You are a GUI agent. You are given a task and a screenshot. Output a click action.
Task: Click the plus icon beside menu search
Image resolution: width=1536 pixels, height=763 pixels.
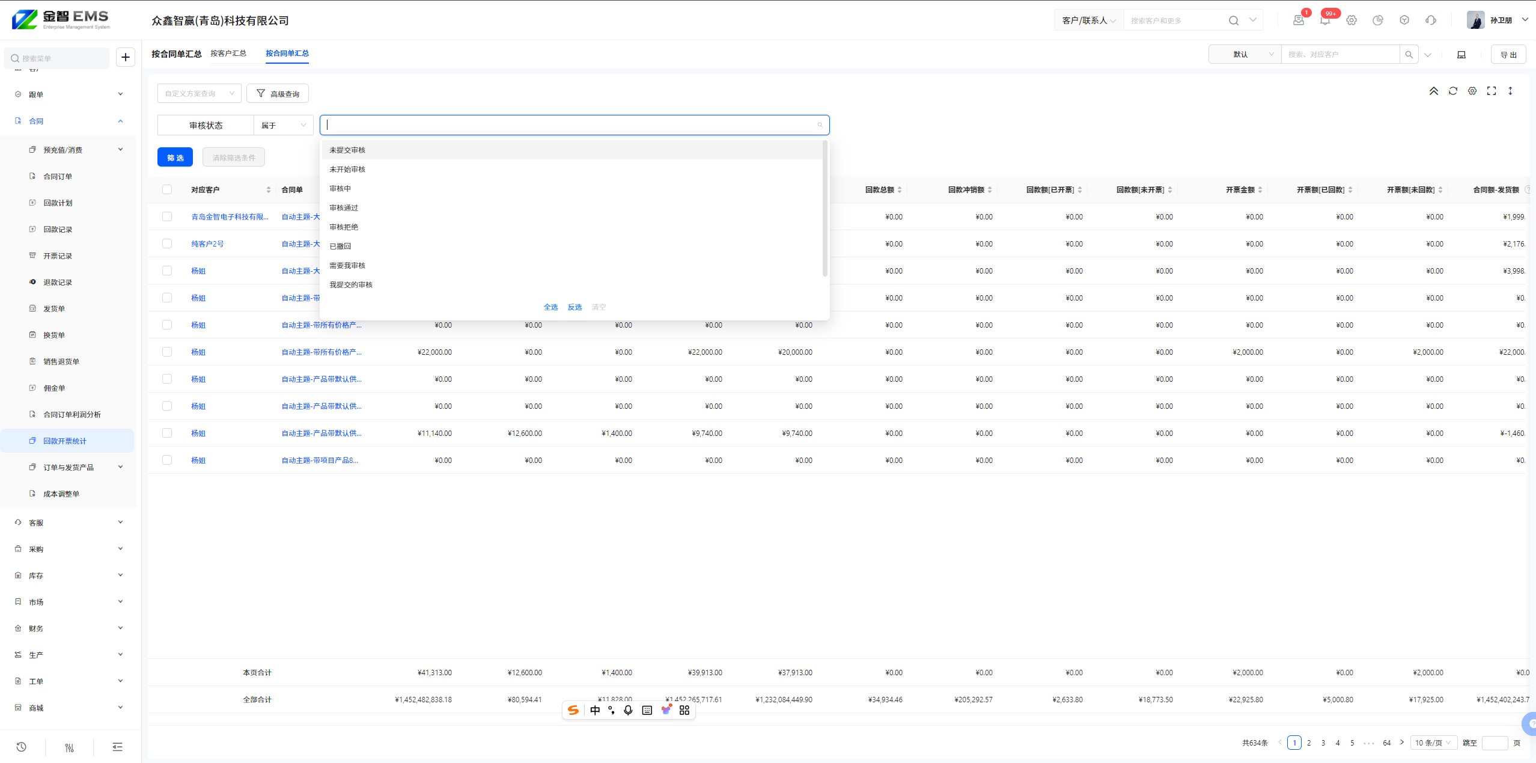point(125,57)
